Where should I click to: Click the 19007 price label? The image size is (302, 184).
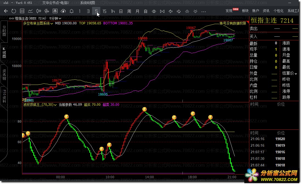[x=228, y=40]
